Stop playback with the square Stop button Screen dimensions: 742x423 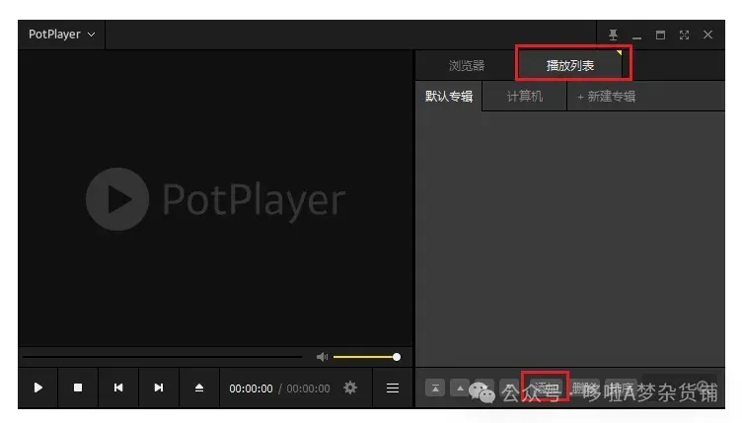pyautogui.click(x=78, y=388)
